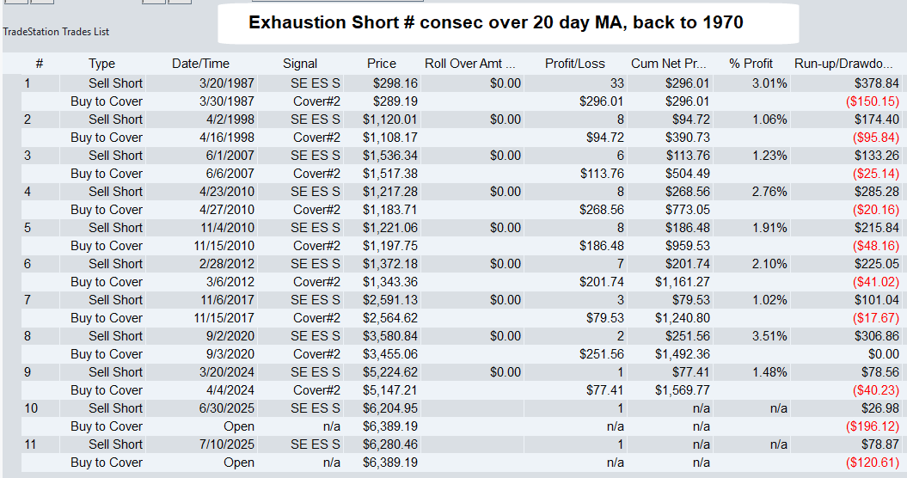Click the ($48.16) drawdown value
This screenshot has height=478, width=907.
(875, 246)
